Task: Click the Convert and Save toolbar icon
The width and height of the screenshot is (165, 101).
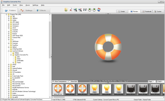Action: 66,10
